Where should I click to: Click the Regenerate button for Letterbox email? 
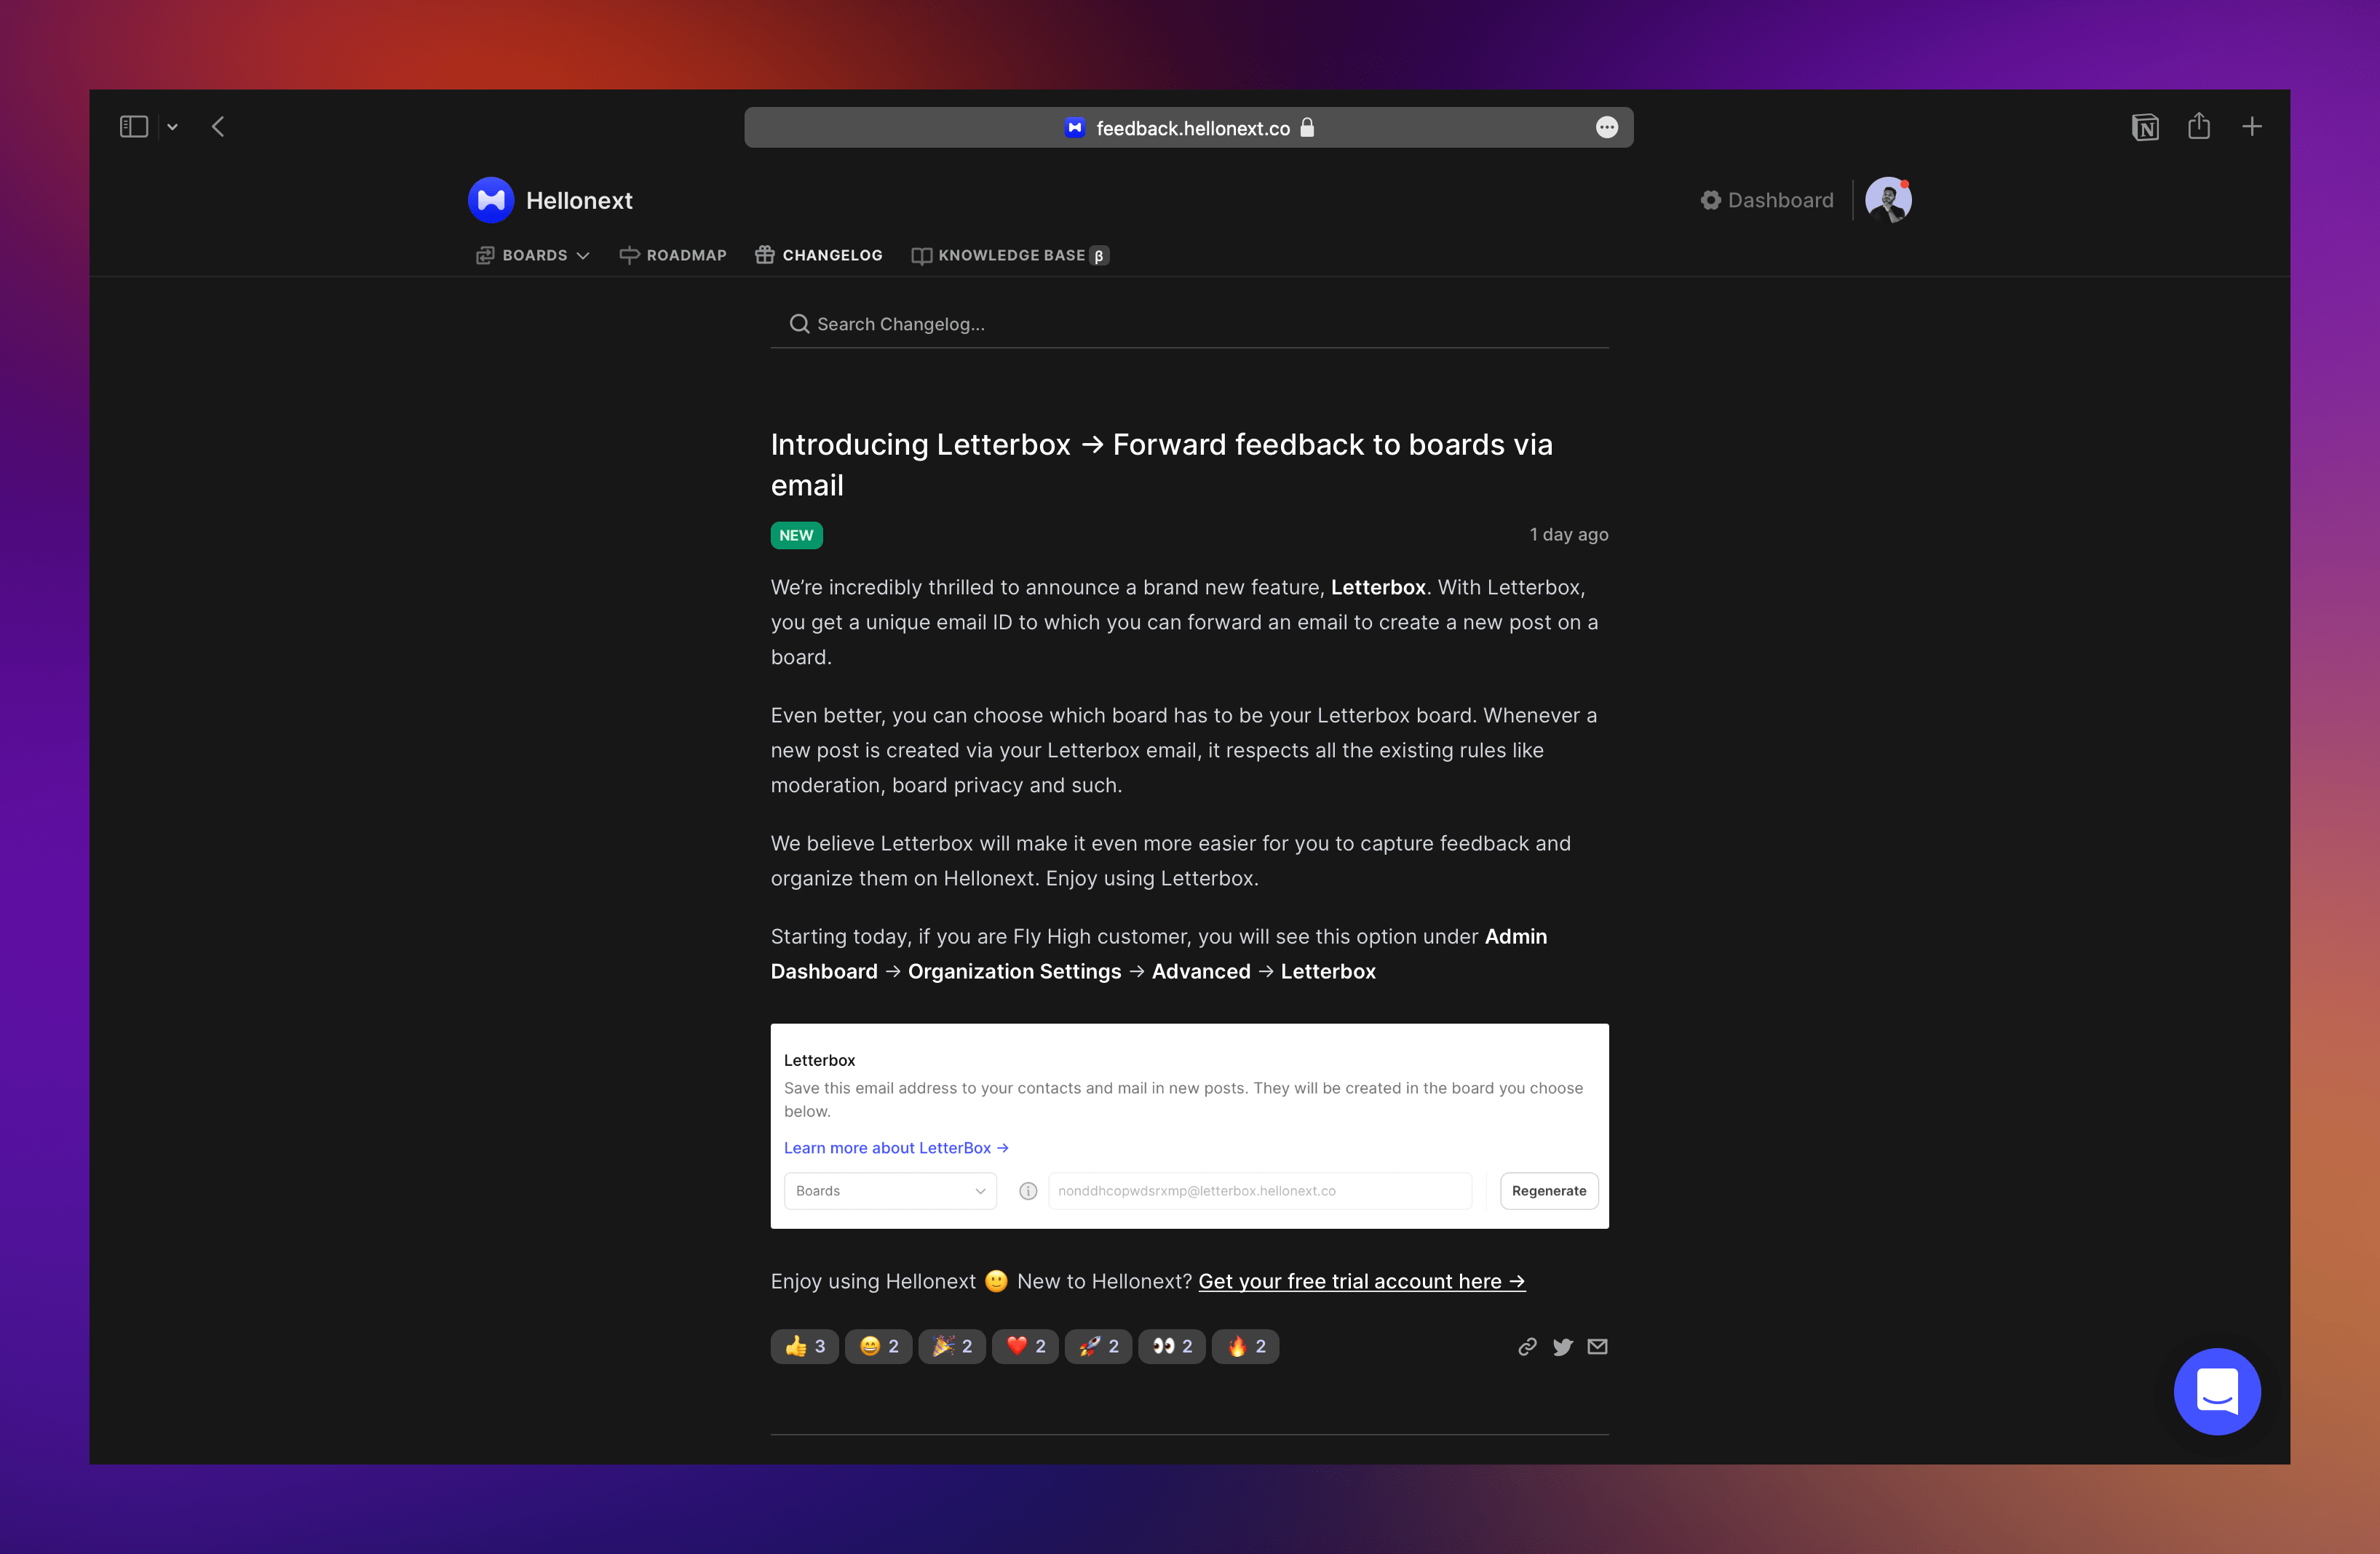tap(1547, 1190)
